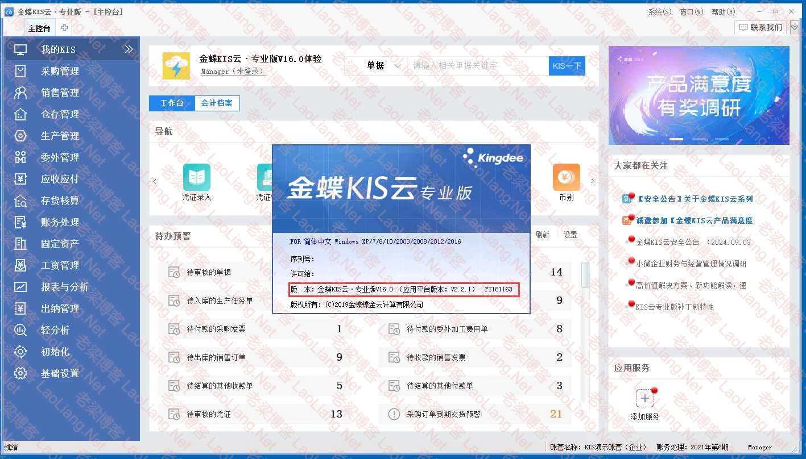Switch to the 会计档案 tab

tap(217, 103)
